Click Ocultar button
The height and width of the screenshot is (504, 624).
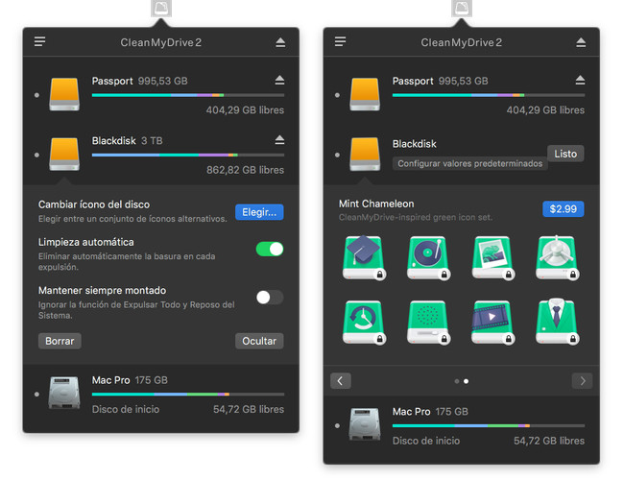259,341
